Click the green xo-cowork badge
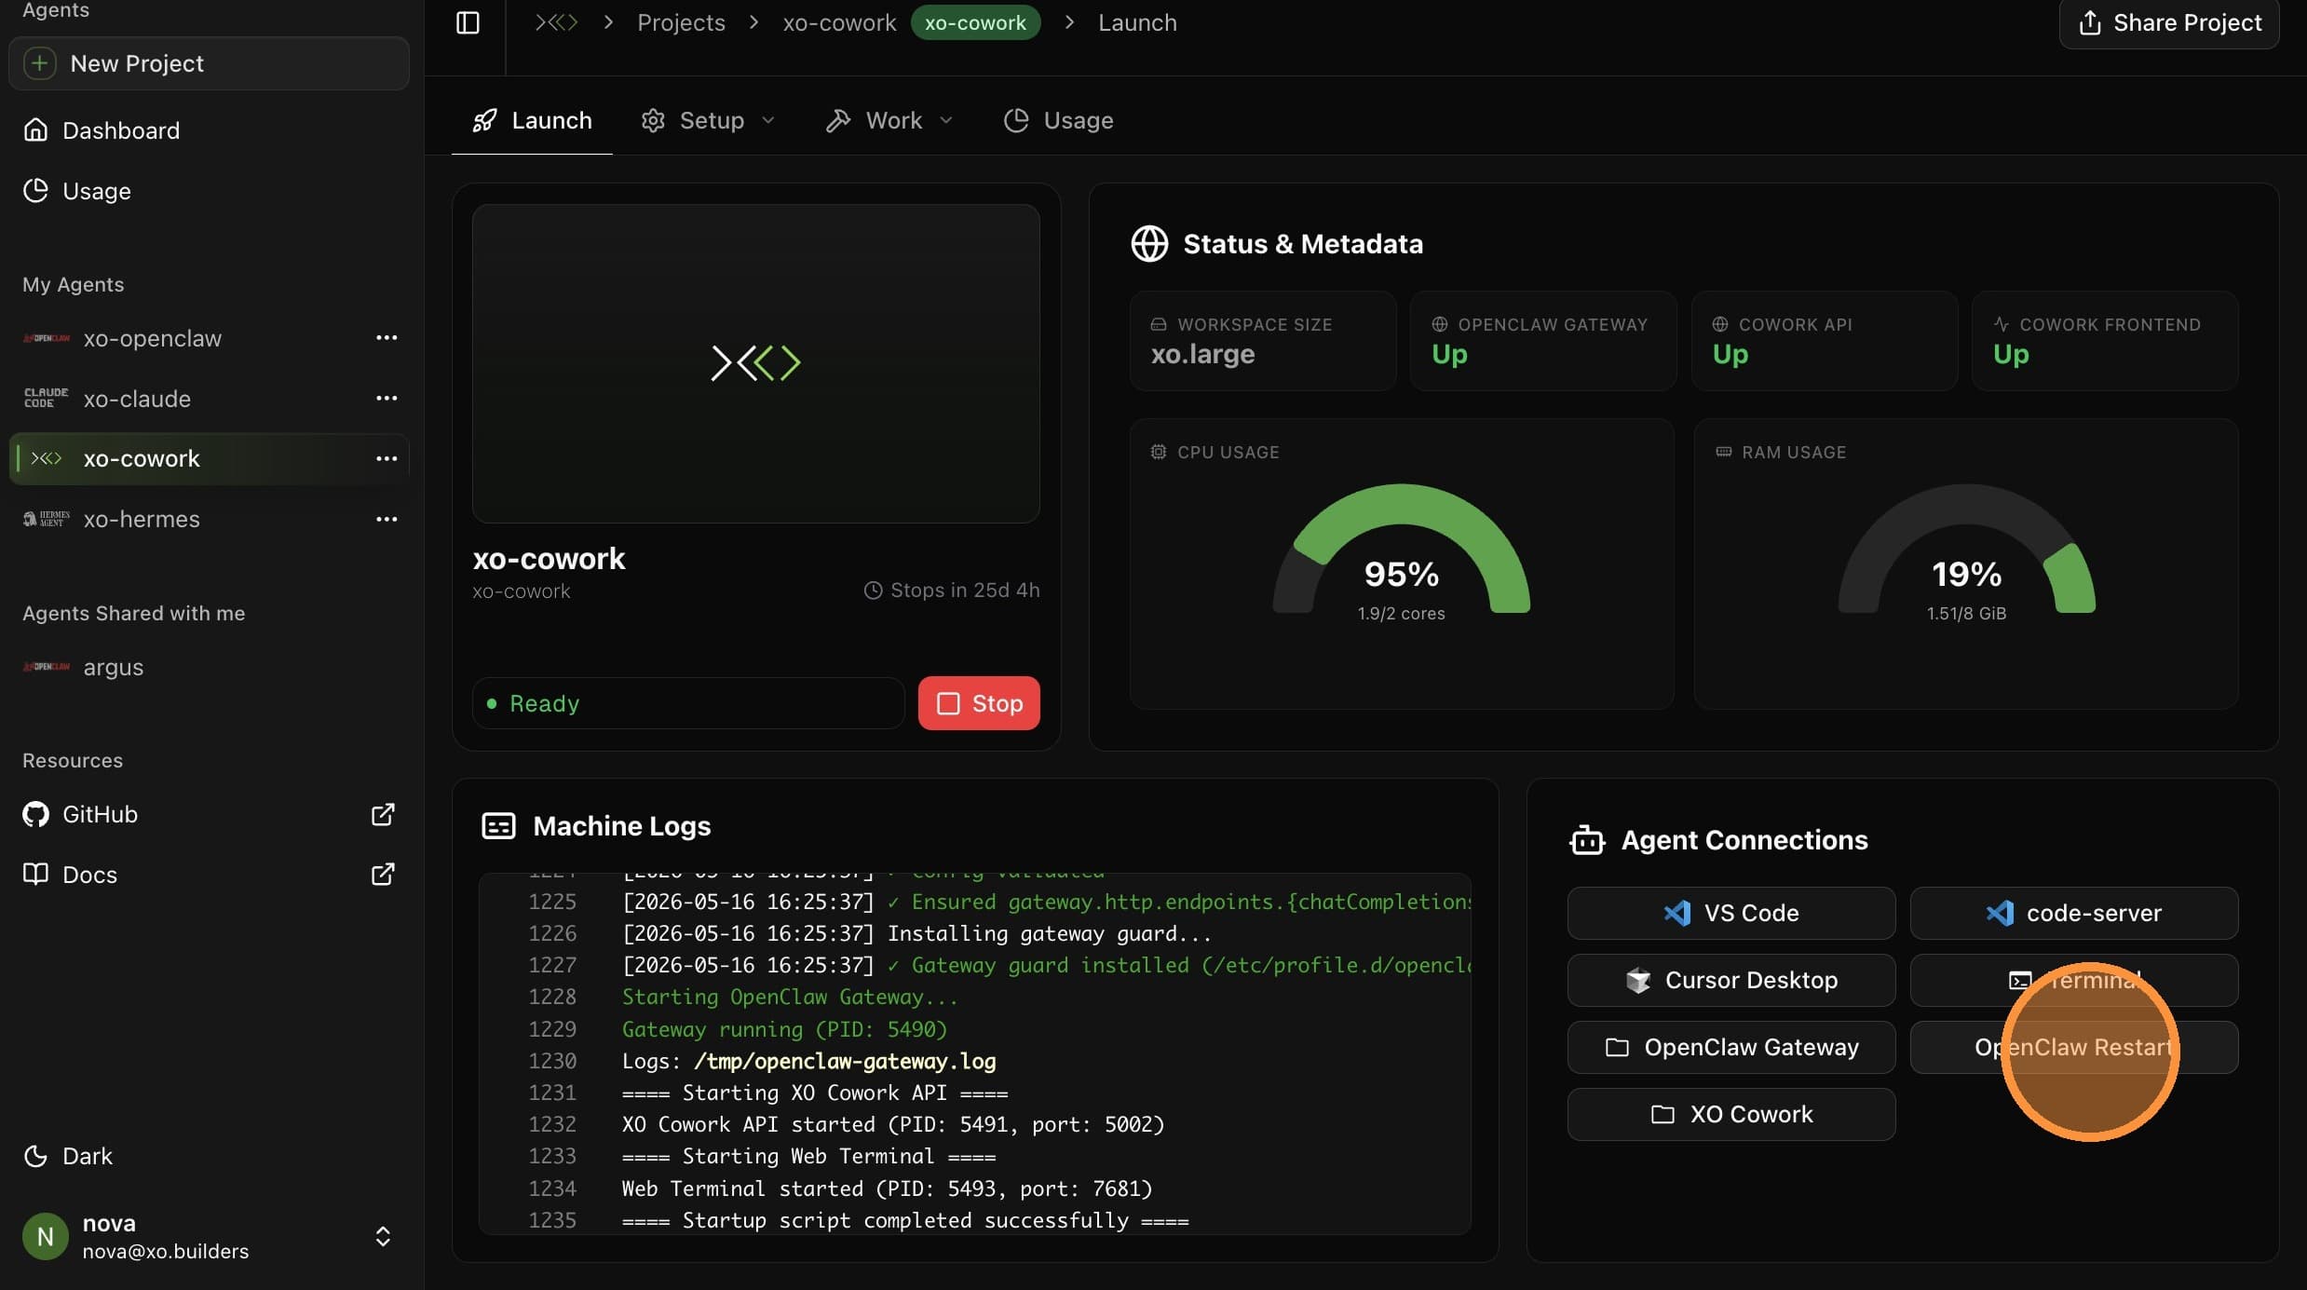Screen dimensions: 2307x1290 tap(975, 22)
